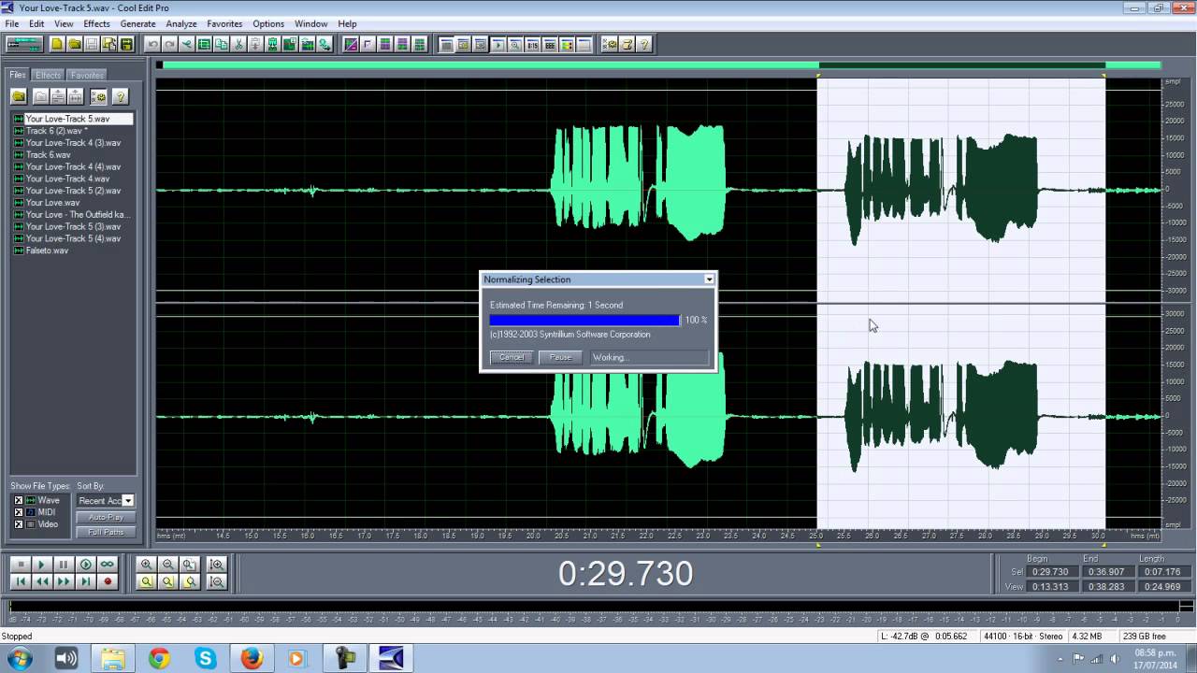
Task: Zoom out full both axes button
Action: pos(190,565)
